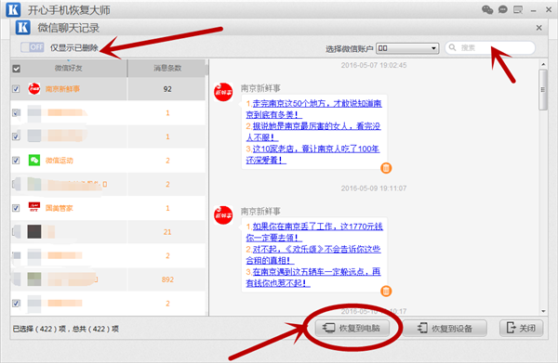The image size is (558, 363).
Task: Uncheck the 南京新鲜事 checkbox
Action: [x=16, y=89]
